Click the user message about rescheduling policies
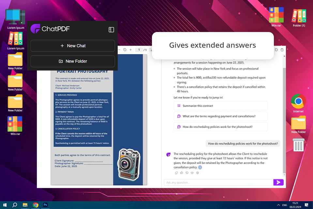Image resolution: width=313 pixels, height=209 pixels. click(243, 144)
